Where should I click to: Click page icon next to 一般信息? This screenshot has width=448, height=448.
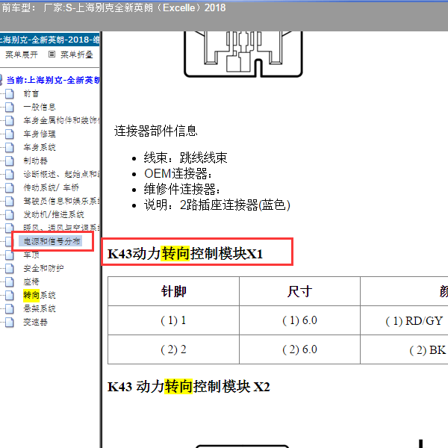[x=10, y=107]
